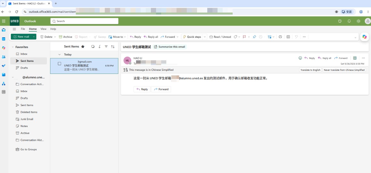371x173 pixels.
Task: Click Translate to English
Action: tap(310, 70)
